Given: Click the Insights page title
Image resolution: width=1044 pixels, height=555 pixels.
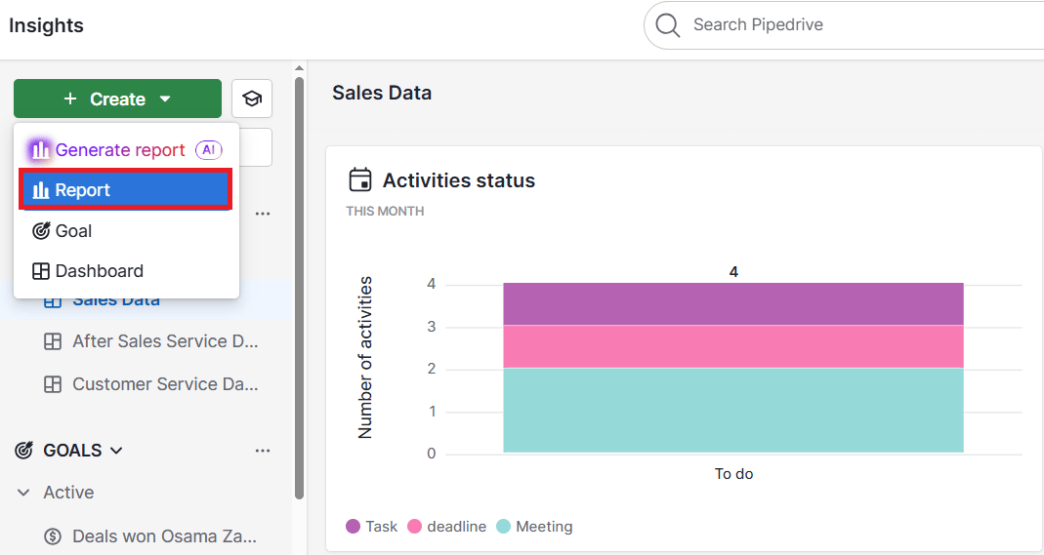Looking at the screenshot, I should [46, 25].
